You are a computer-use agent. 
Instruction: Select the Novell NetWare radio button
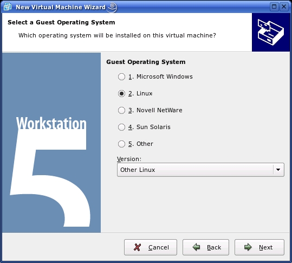[x=121, y=110]
